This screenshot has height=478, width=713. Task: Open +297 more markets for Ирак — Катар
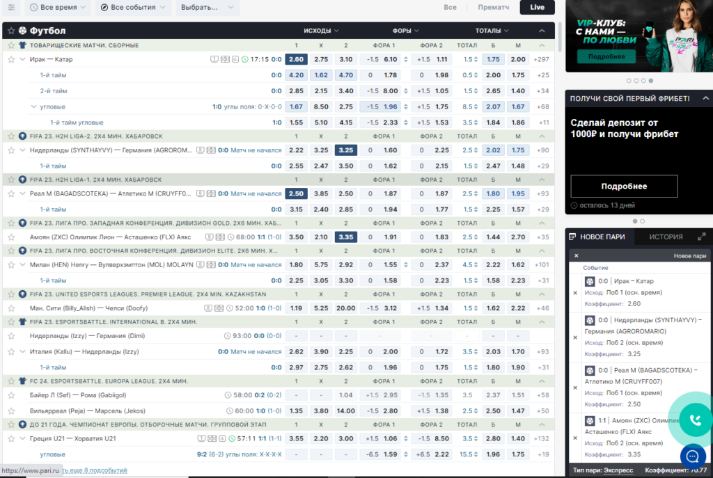point(542,60)
